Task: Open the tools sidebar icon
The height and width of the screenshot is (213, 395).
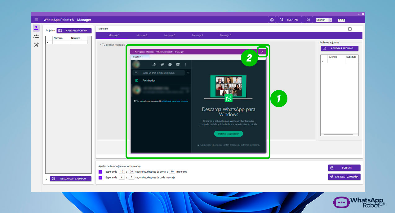Action: [36, 45]
